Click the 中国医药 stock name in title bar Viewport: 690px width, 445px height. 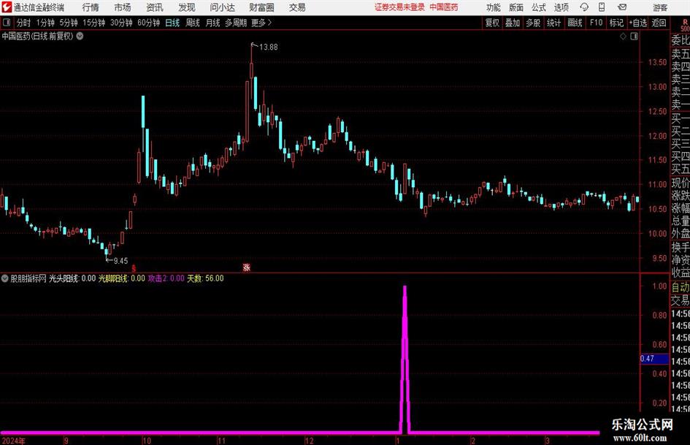point(444,7)
